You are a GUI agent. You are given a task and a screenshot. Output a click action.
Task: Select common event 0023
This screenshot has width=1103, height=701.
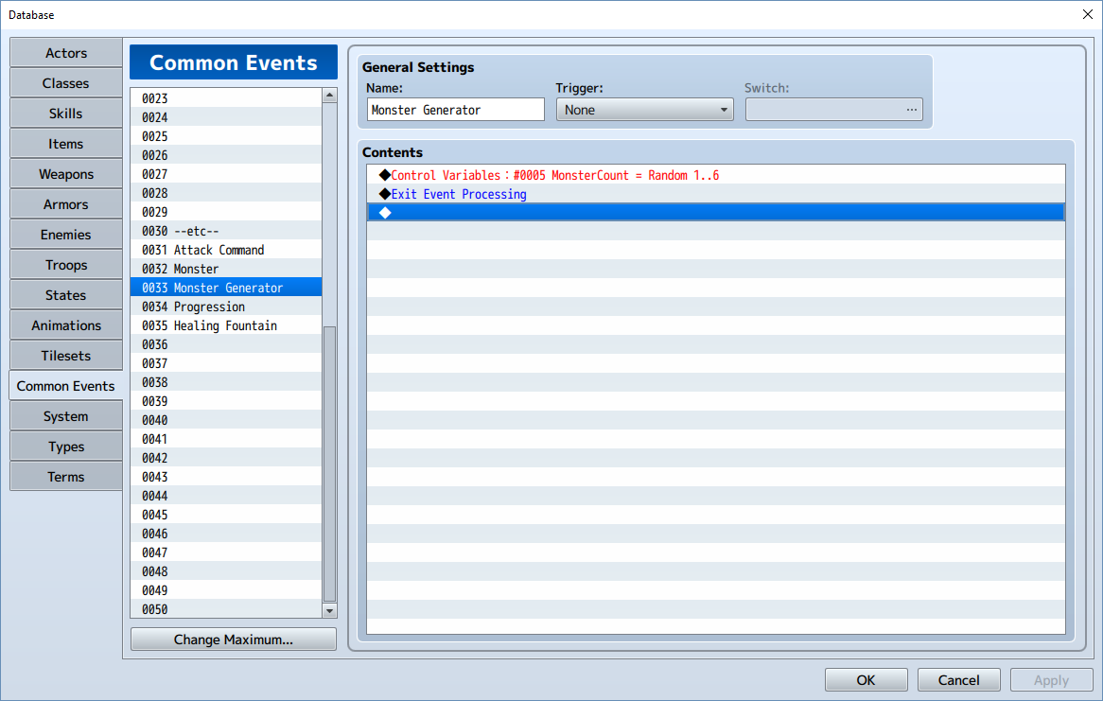point(226,98)
